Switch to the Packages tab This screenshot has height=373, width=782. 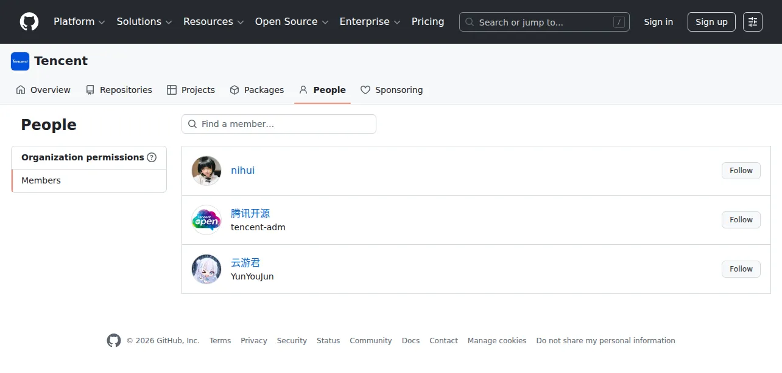click(257, 90)
